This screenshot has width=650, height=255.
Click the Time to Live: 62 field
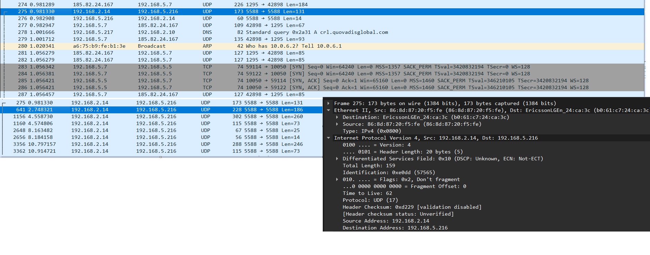point(367,193)
